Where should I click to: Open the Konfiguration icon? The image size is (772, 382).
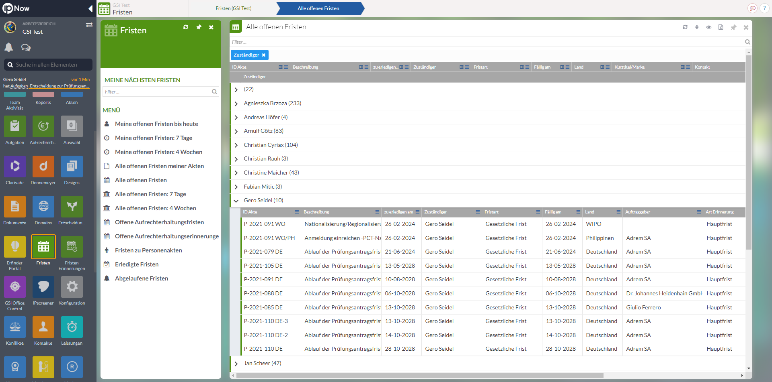point(72,286)
